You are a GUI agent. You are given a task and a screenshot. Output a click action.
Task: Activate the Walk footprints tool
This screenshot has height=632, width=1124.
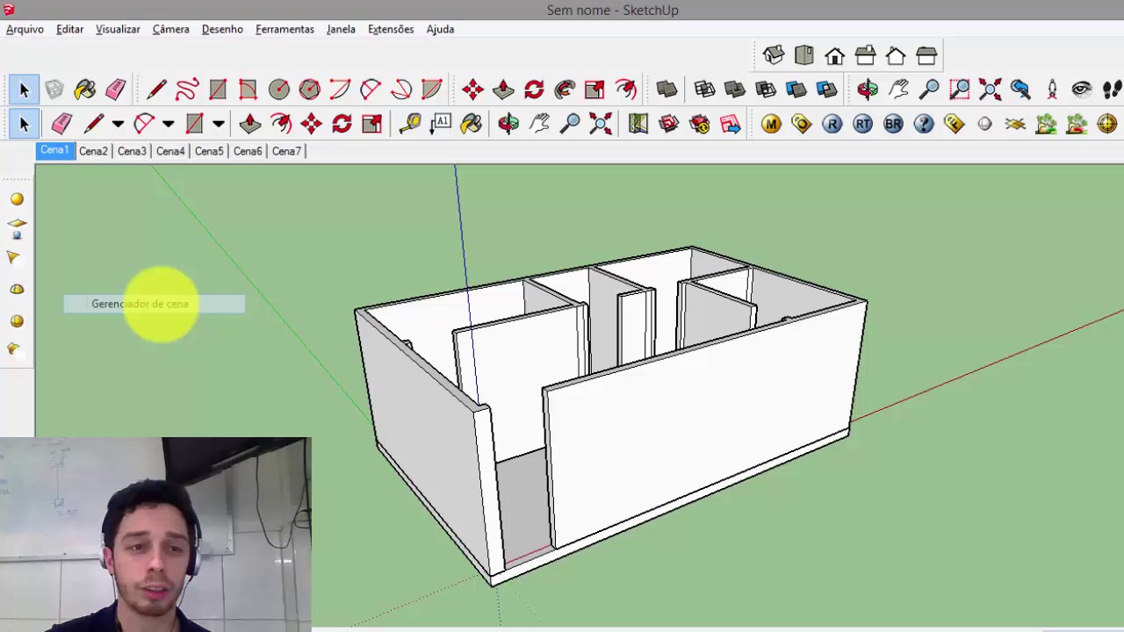coord(1112,90)
